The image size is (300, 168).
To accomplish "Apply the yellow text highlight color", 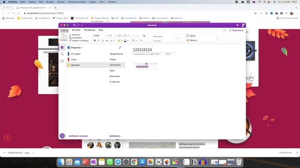I will pos(119,41).
